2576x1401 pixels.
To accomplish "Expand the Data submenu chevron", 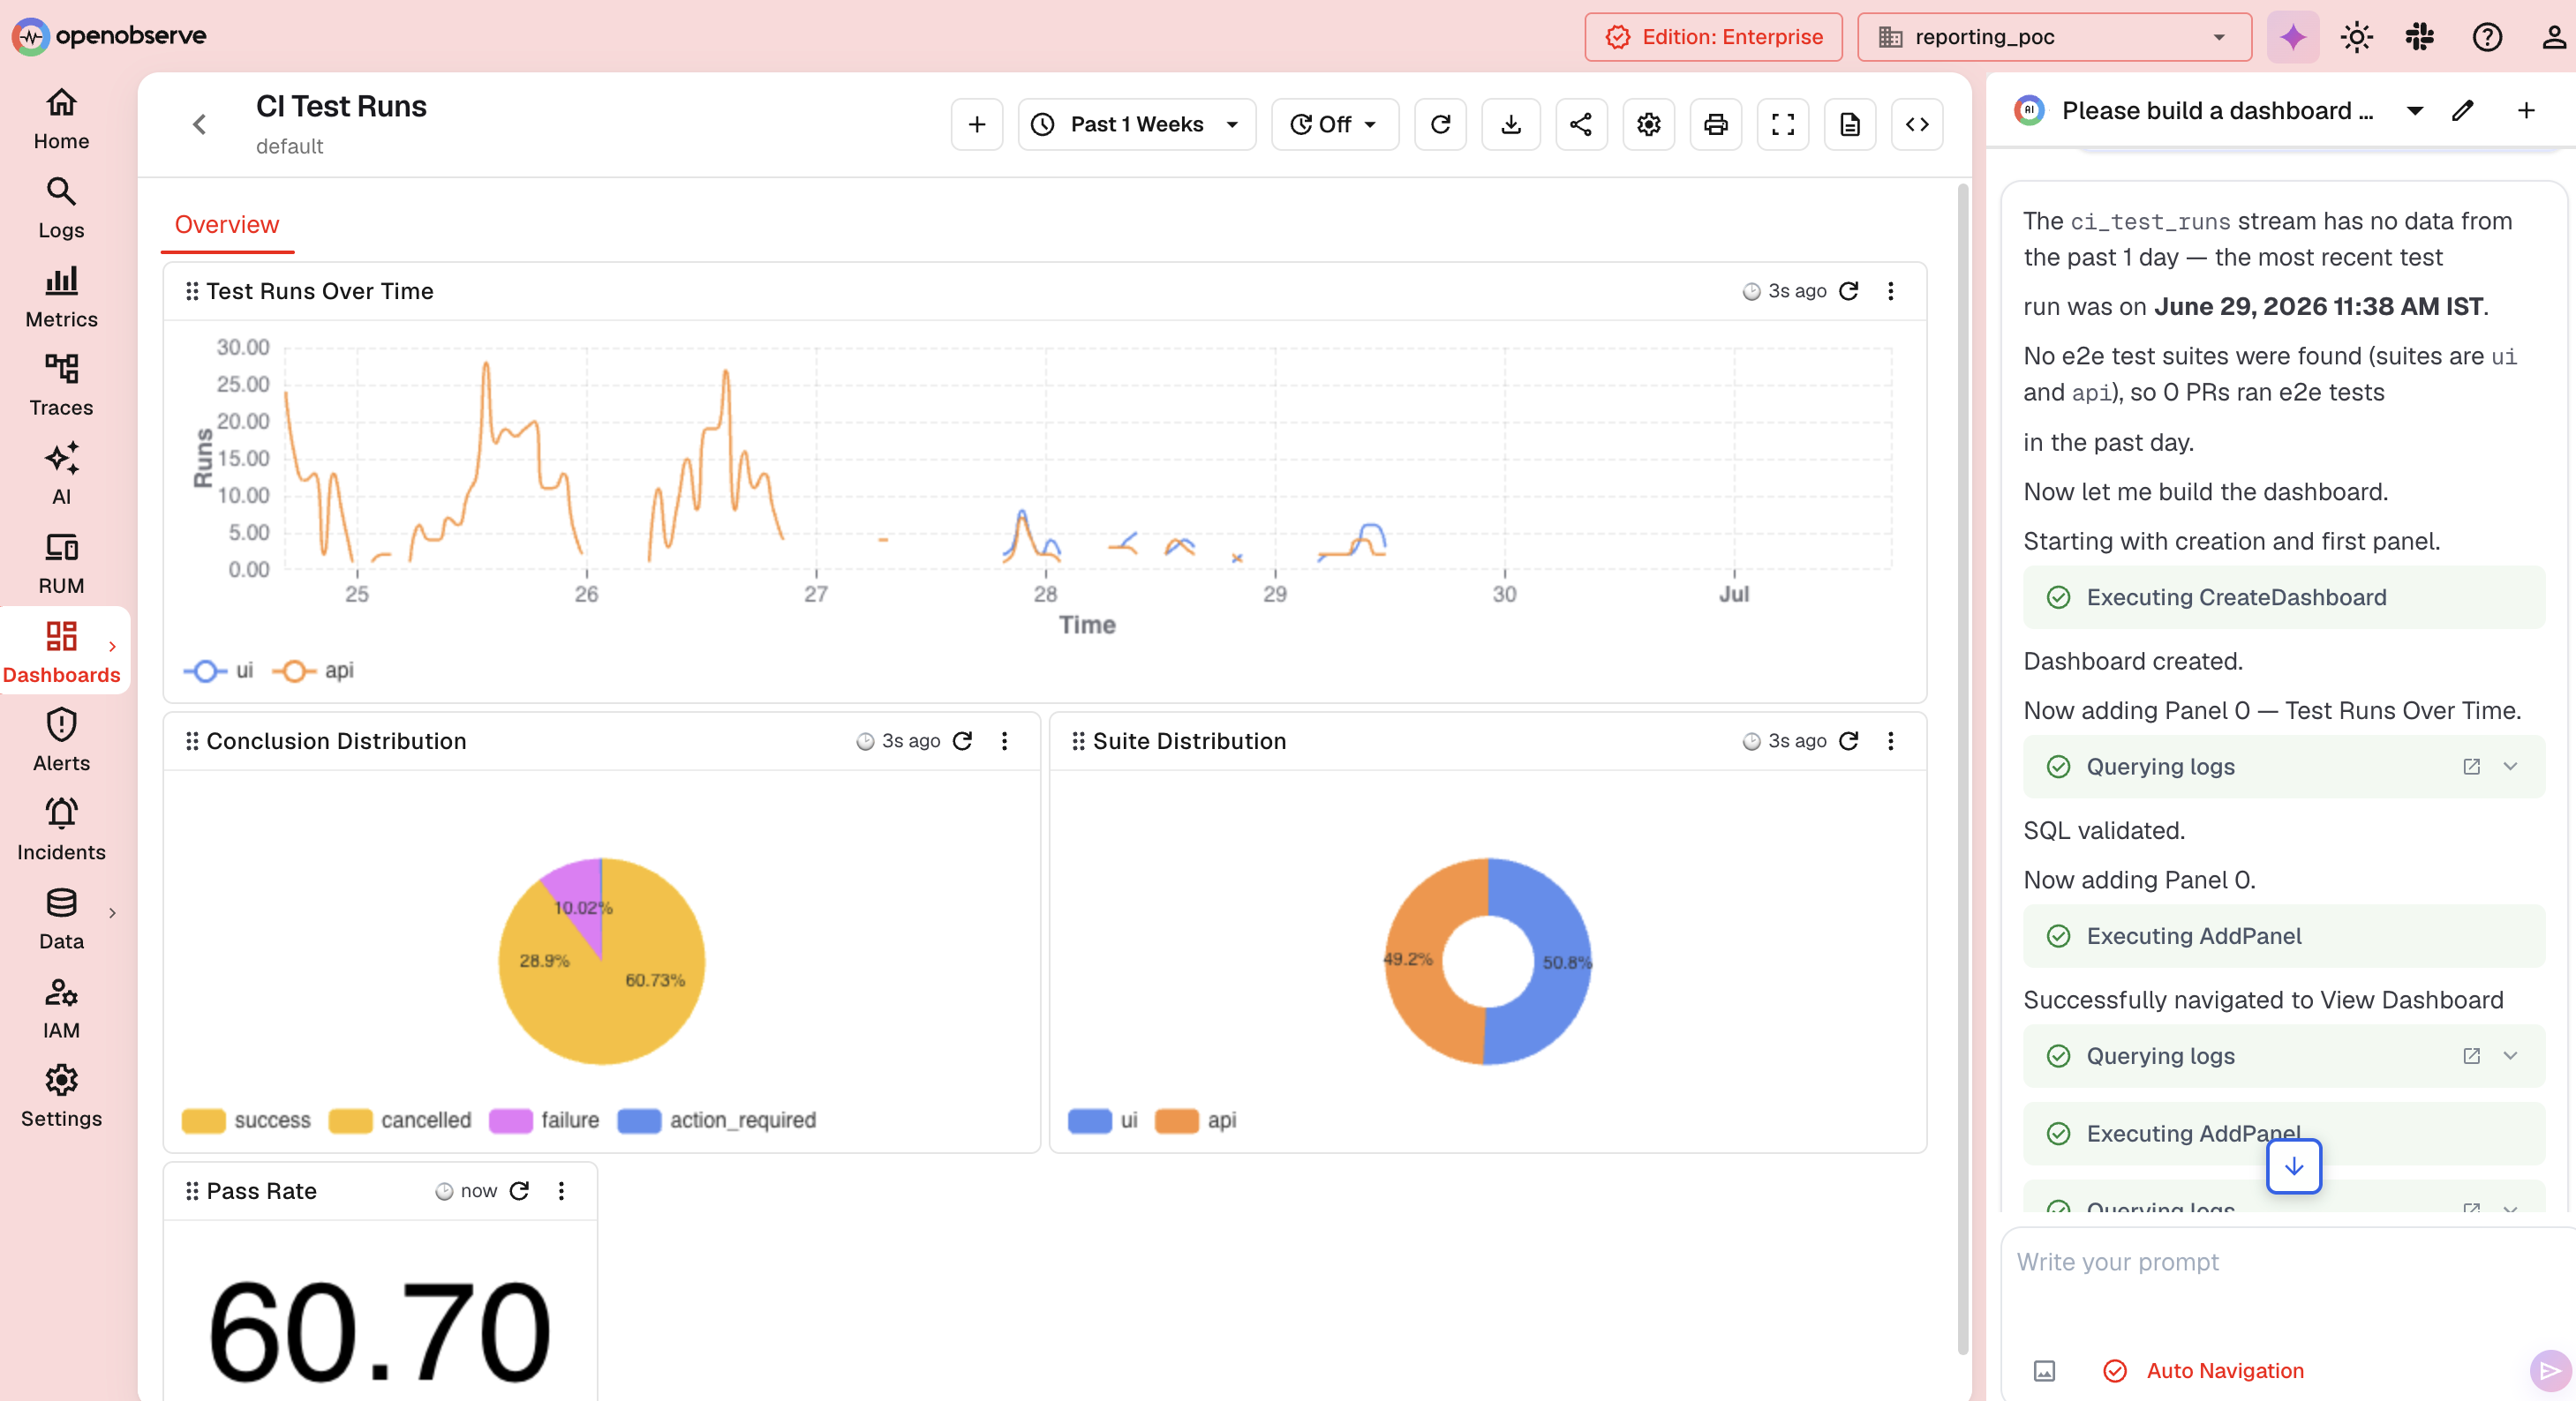I will coord(112,912).
